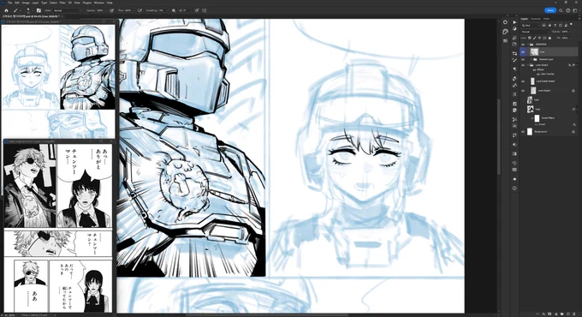Hide the Masked Layer group
This screenshot has height=317, width=582.
(x=523, y=59)
